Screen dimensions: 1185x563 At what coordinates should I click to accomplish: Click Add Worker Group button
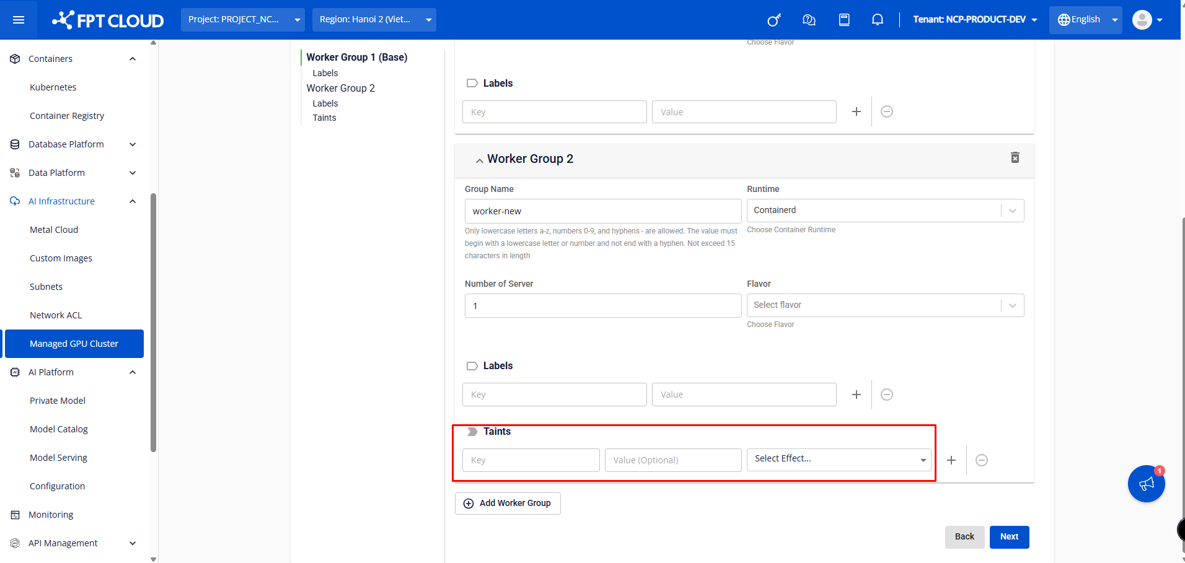pyautogui.click(x=508, y=504)
